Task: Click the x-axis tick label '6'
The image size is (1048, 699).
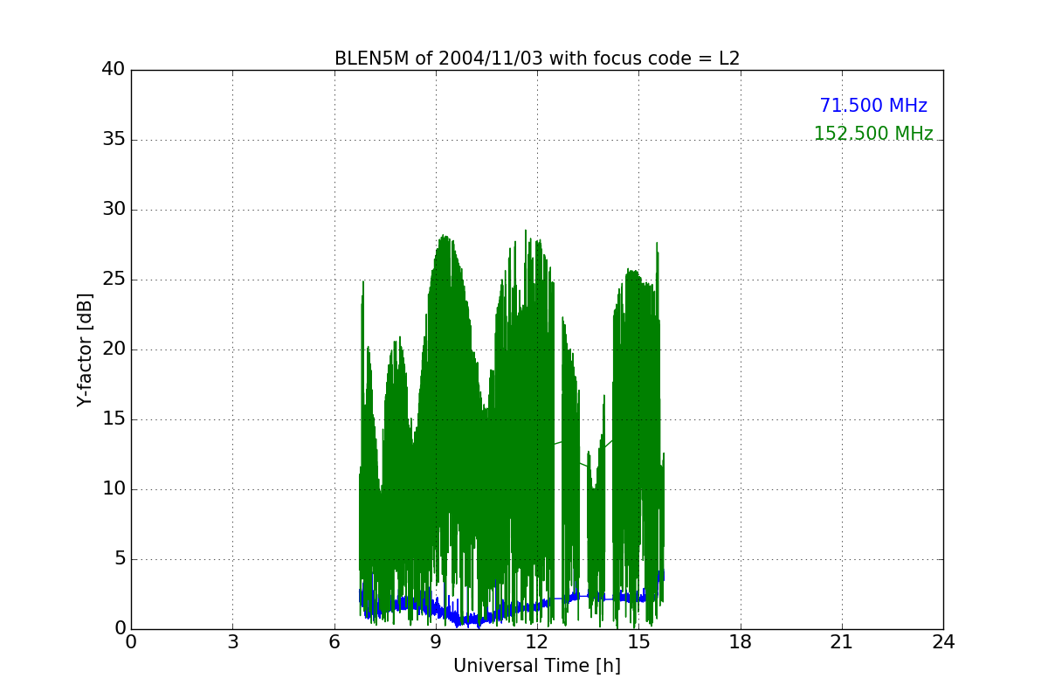Action: click(334, 642)
